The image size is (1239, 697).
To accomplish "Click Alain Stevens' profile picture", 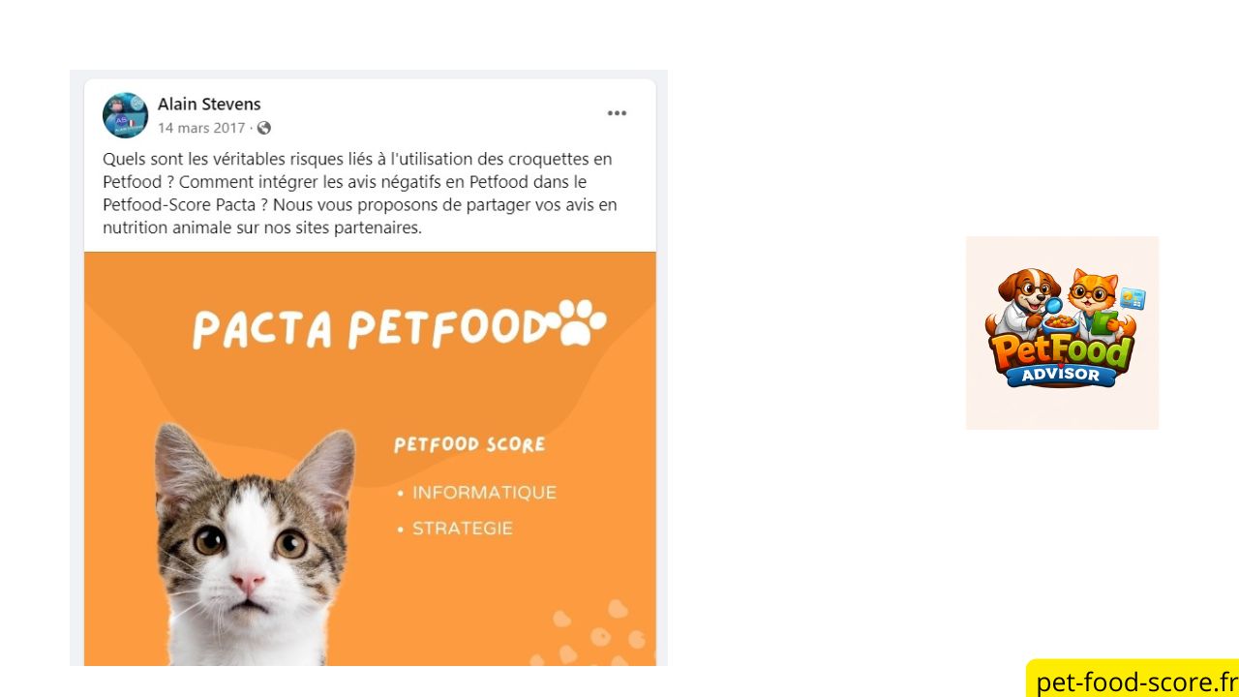I will tap(125, 115).
